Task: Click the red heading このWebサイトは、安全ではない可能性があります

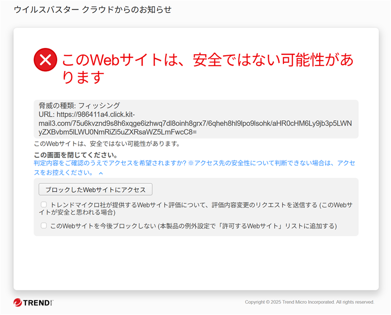Action: (207, 68)
